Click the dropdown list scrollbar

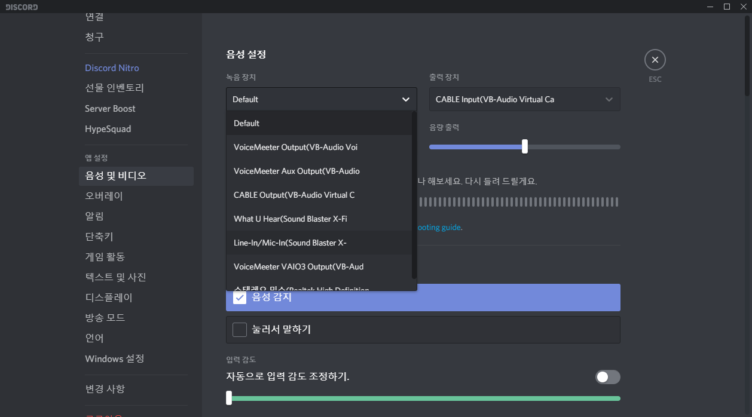414,196
